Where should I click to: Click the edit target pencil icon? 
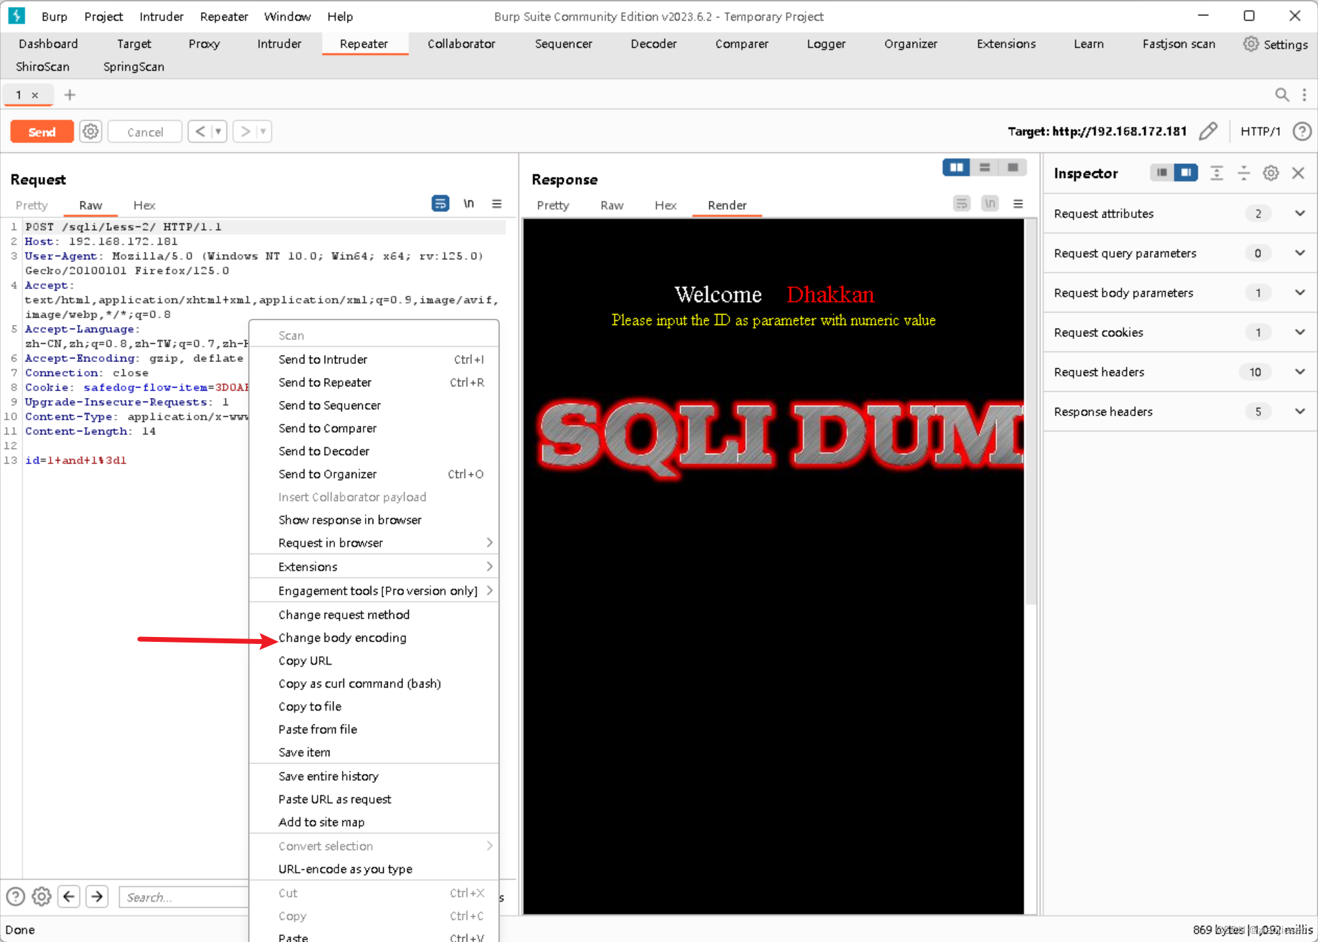pos(1208,131)
